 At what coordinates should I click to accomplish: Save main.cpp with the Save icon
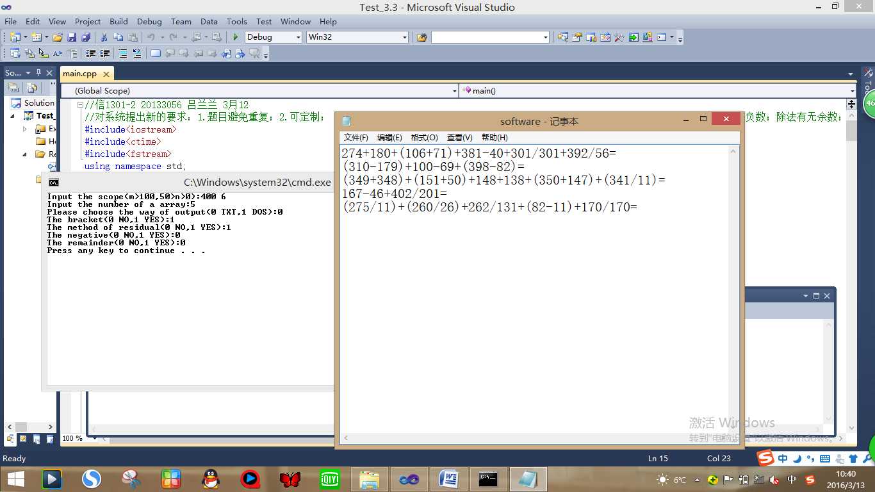click(x=72, y=37)
